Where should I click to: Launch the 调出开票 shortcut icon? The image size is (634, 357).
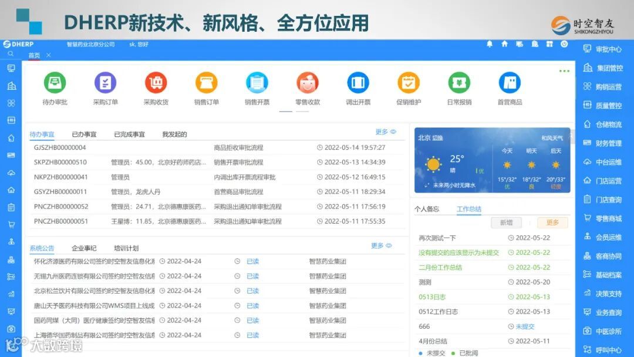pos(358,82)
